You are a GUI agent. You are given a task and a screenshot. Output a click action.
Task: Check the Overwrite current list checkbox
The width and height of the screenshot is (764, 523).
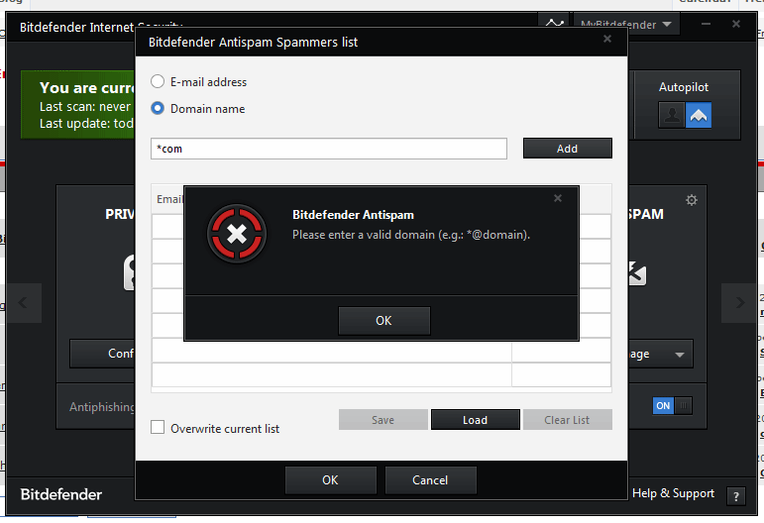pyautogui.click(x=158, y=428)
